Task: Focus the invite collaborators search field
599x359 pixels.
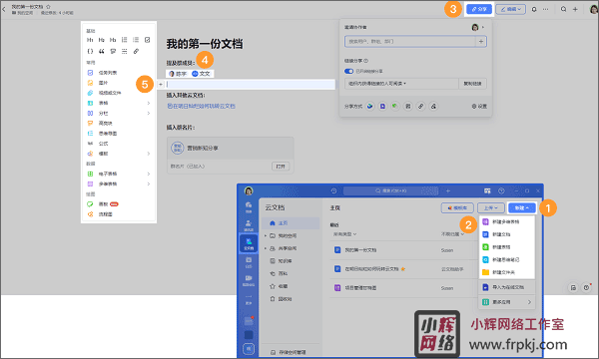Action: tap(410, 41)
